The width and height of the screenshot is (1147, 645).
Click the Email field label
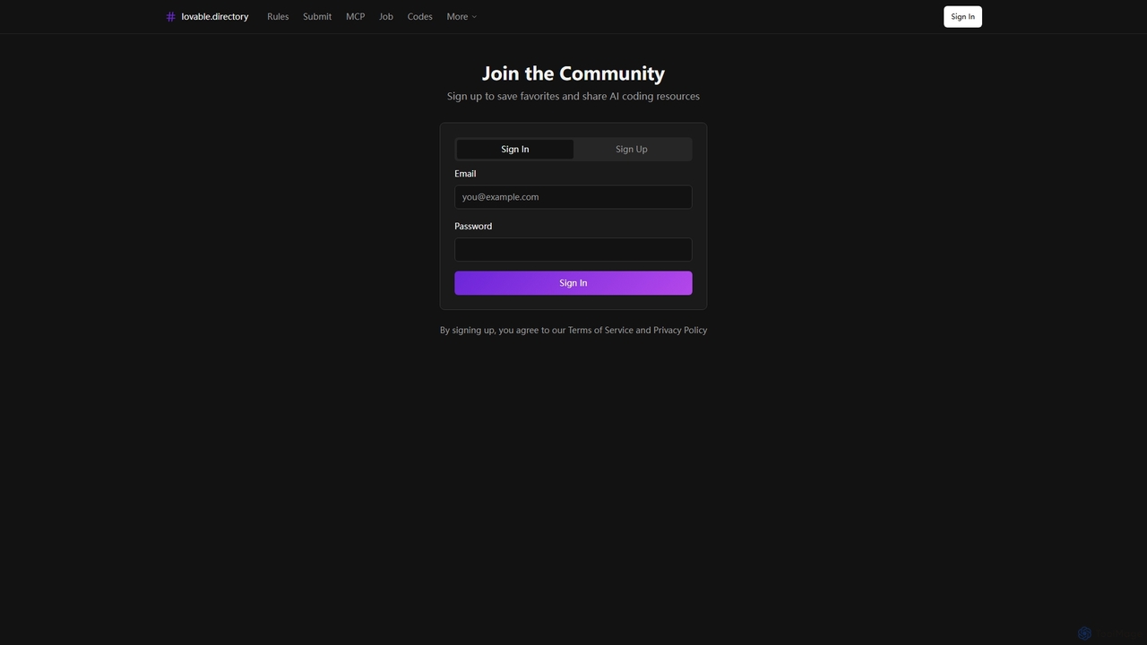coord(465,174)
